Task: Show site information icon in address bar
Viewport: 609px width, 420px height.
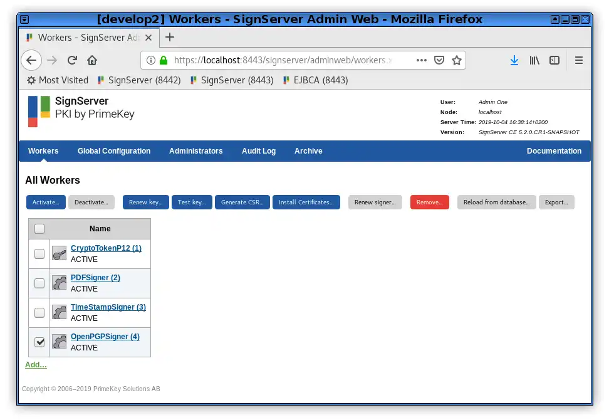Action: [x=151, y=60]
